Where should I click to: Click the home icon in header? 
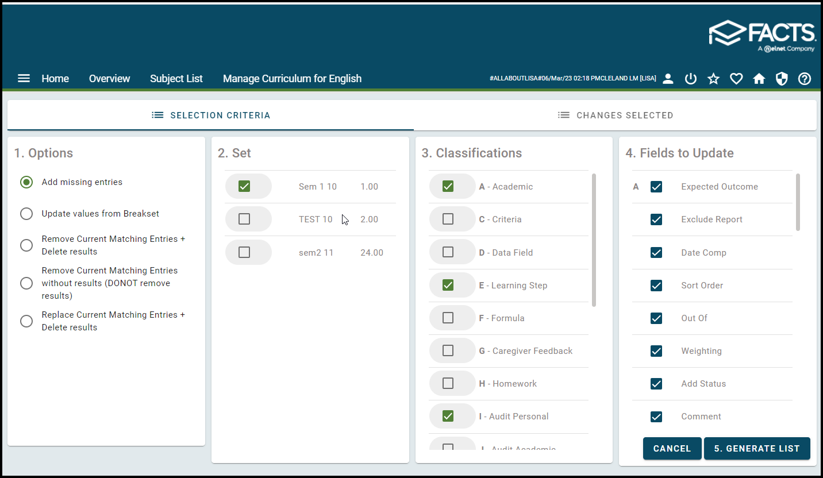(759, 79)
